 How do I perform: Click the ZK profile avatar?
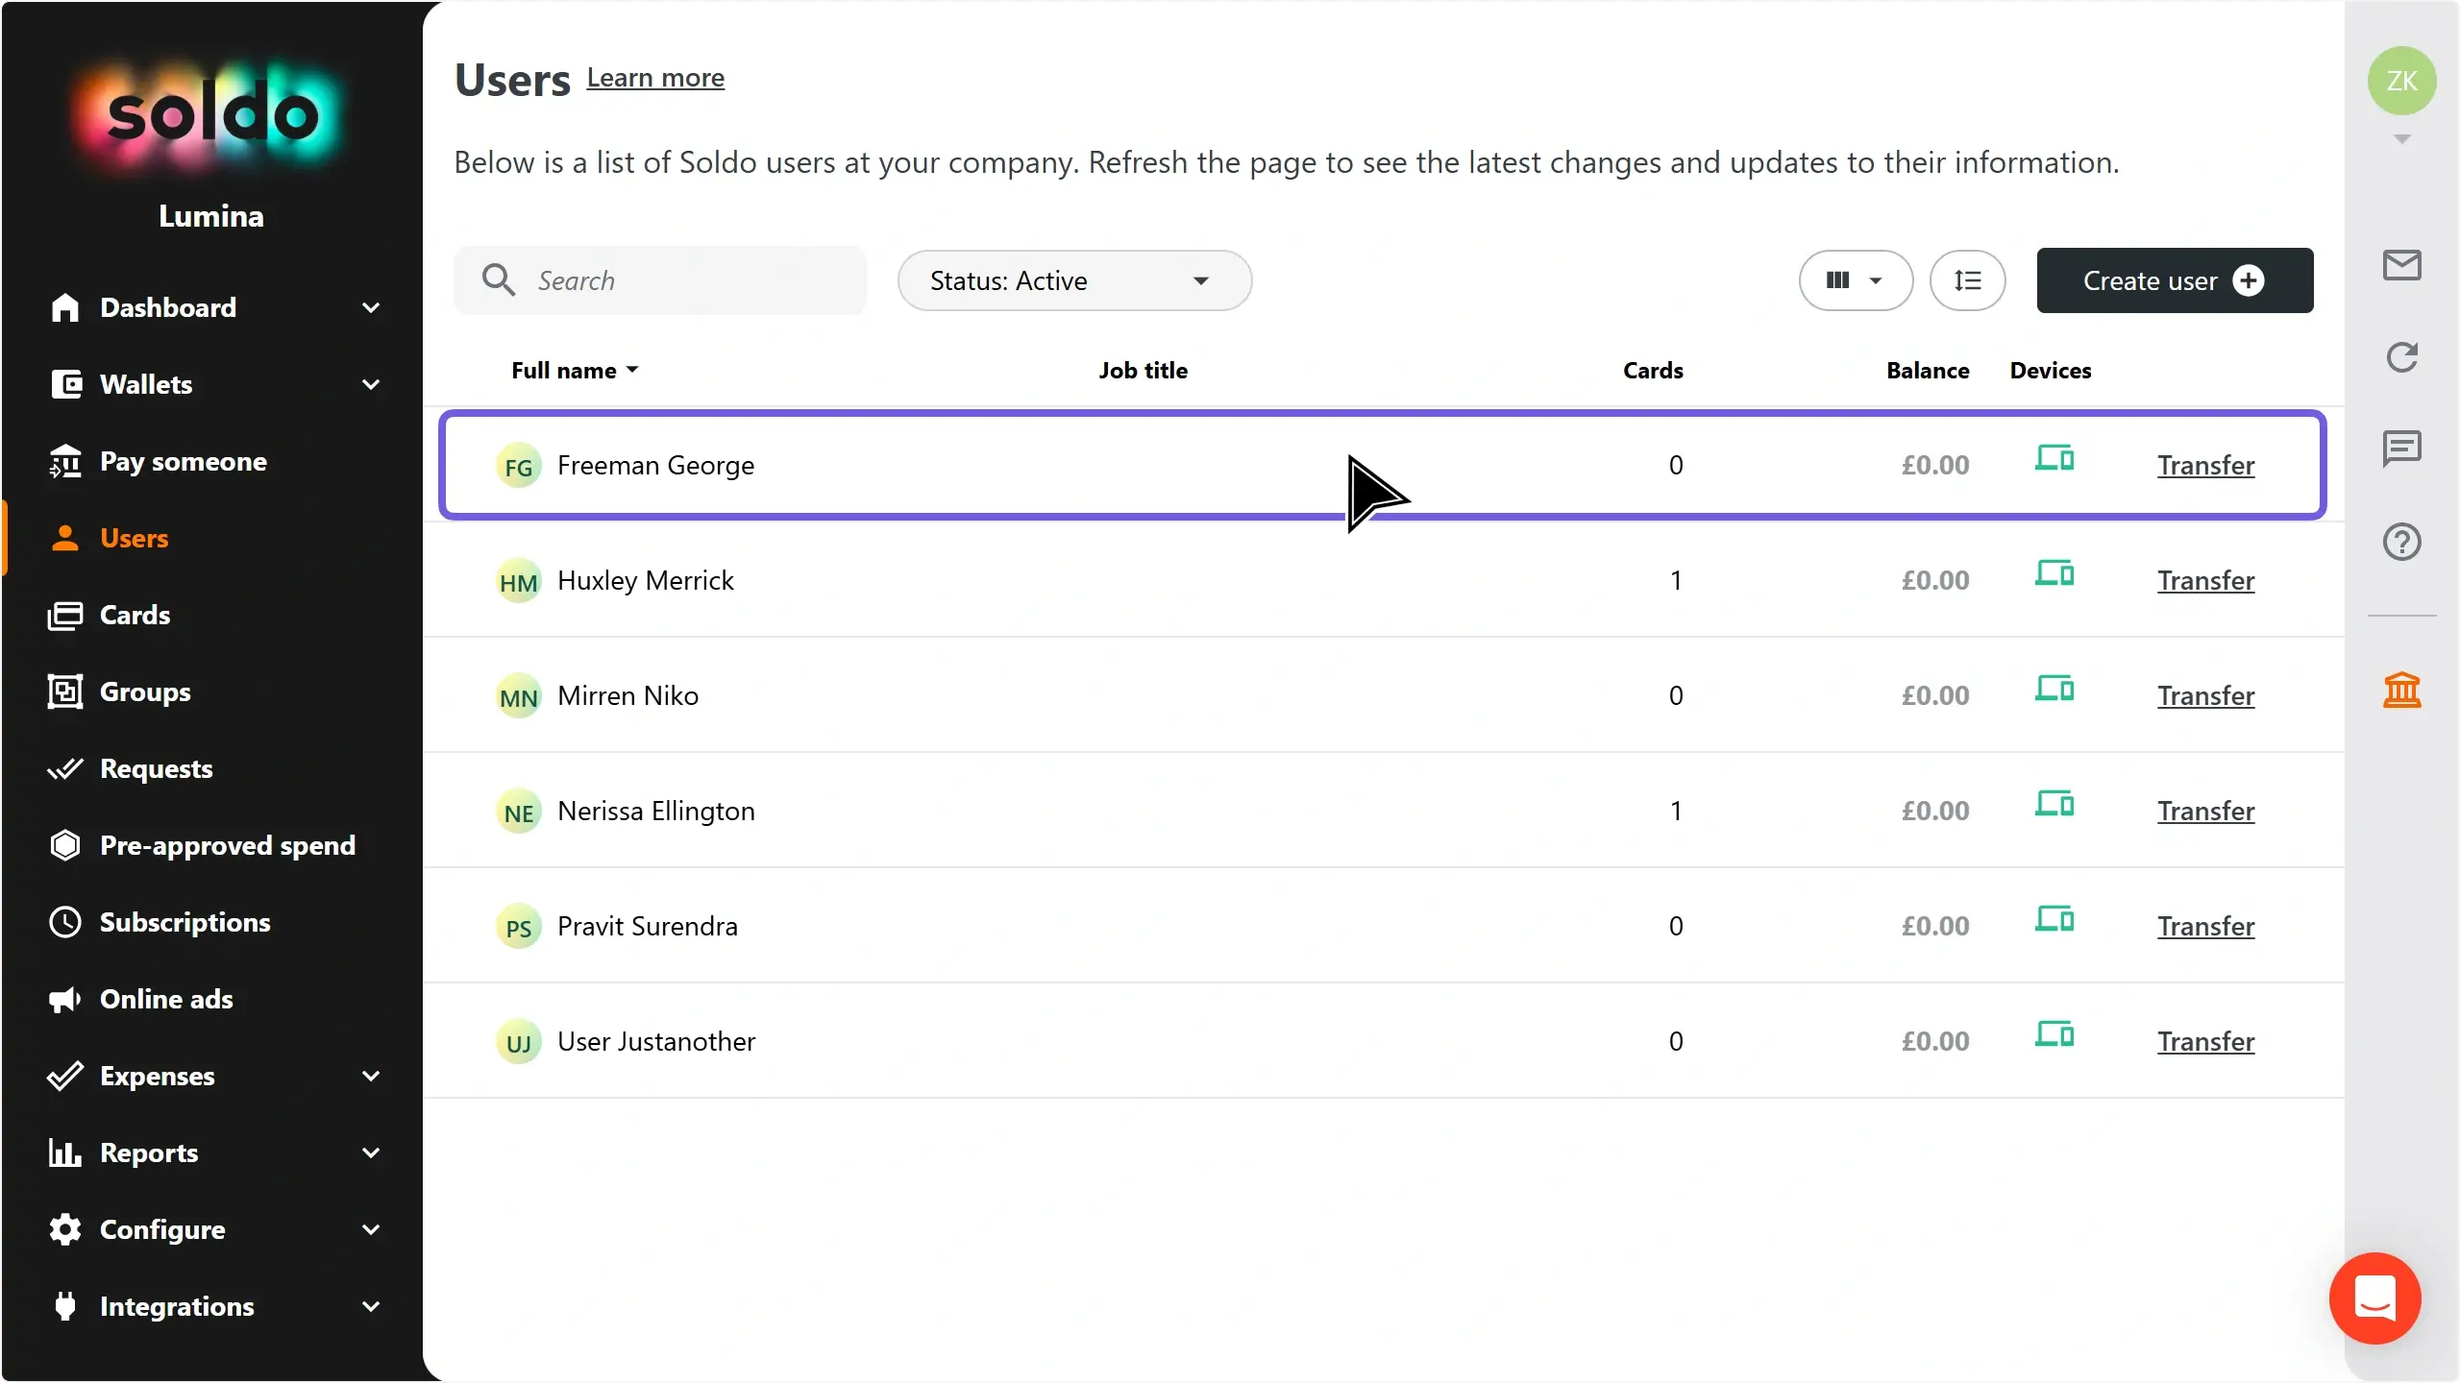pos(2401,81)
